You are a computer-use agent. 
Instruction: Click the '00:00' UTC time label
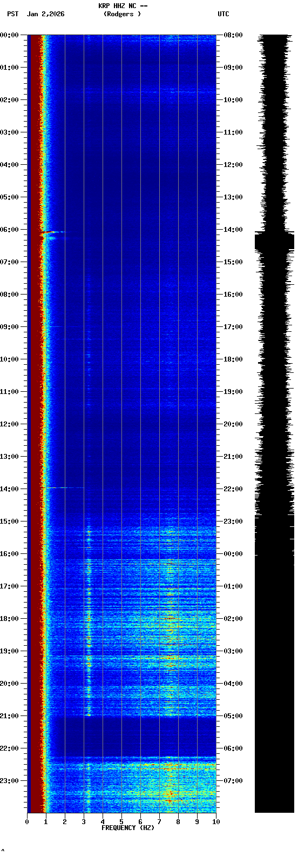click(x=233, y=554)
